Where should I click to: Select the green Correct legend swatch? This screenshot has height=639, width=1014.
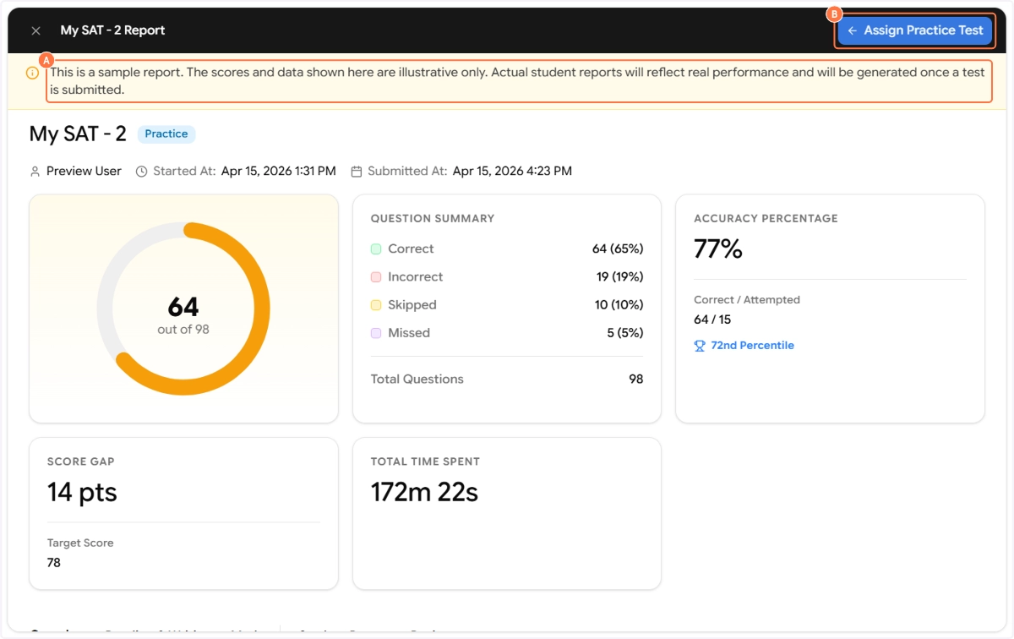pyautogui.click(x=376, y=249)
